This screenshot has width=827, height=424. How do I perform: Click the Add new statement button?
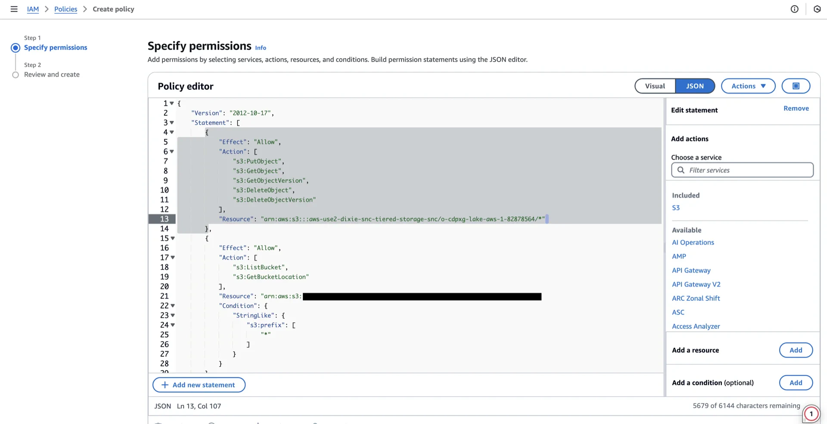point(199,385)
